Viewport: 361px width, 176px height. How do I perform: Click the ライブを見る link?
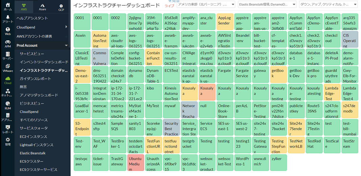point(170,4)
